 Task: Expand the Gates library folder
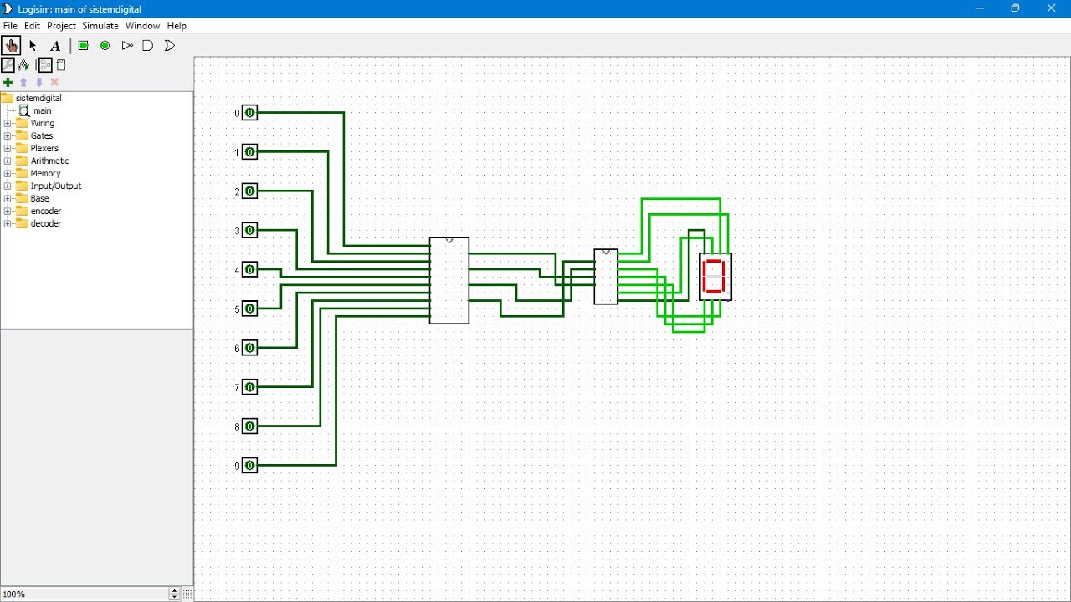pos(8,136)
